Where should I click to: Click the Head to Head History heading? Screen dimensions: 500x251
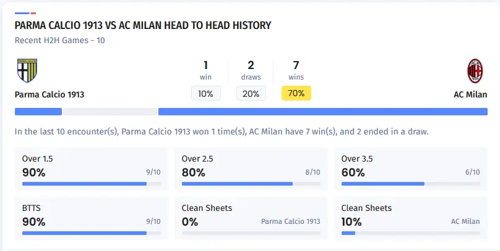point(142,25)
